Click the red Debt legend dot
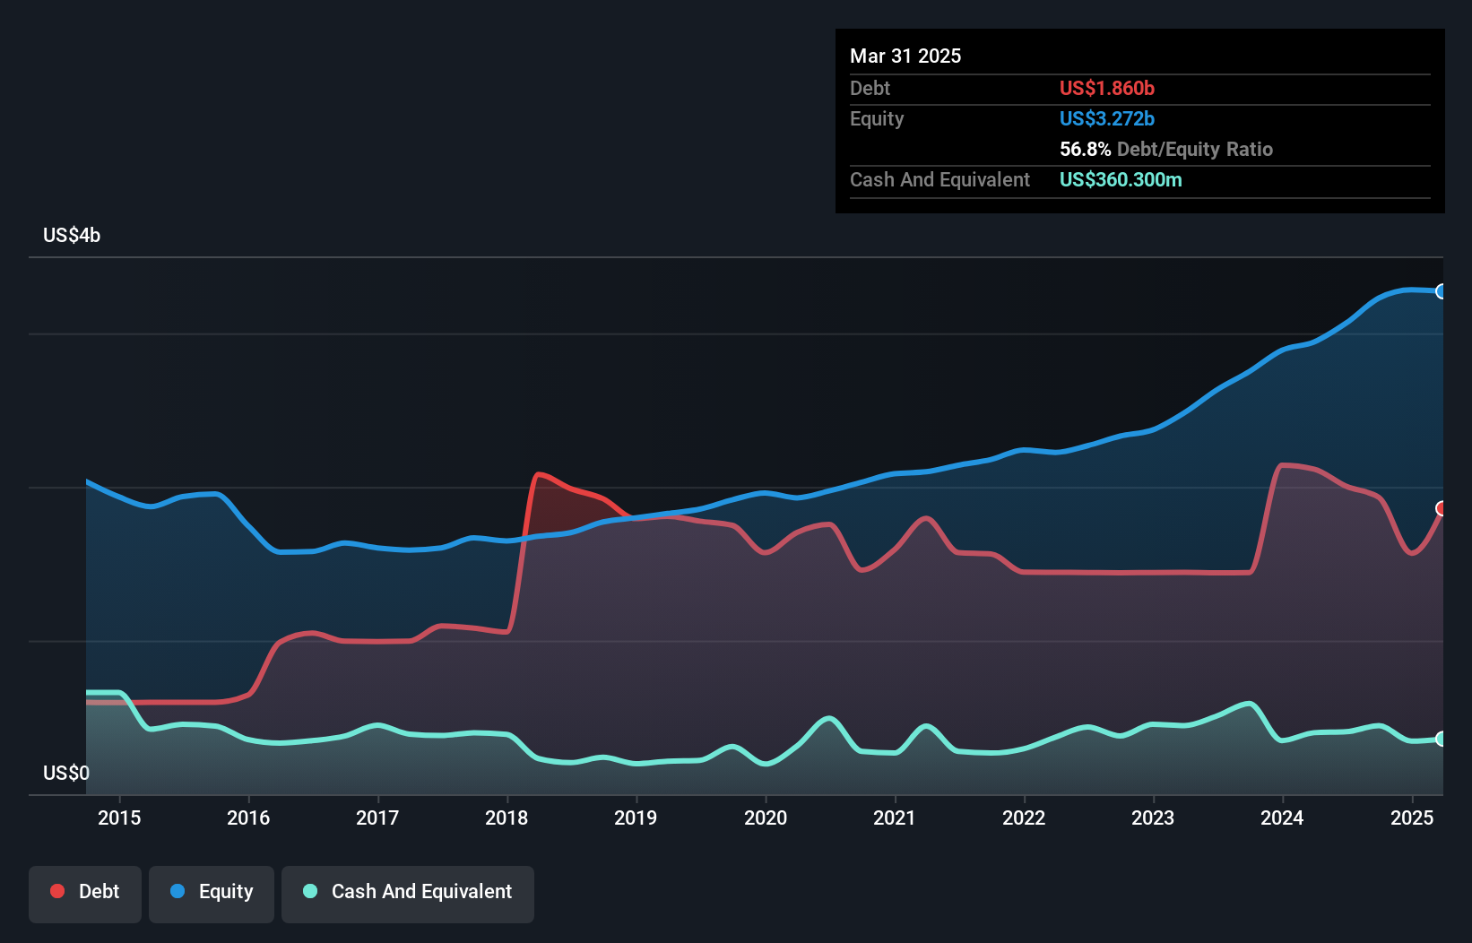Image resolution: width=1472 pixels, height=943 pixels. (x=57, y=891)
